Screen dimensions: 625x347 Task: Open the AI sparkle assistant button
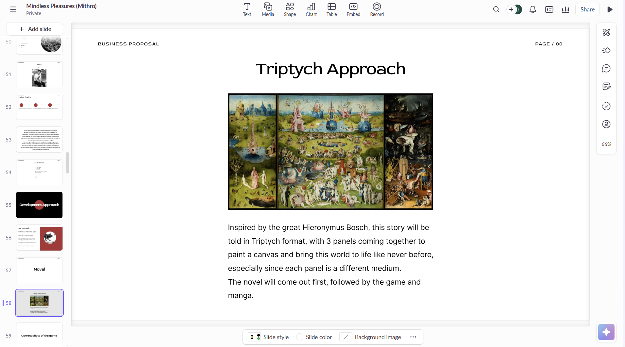point(606,332)
